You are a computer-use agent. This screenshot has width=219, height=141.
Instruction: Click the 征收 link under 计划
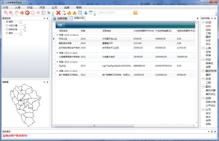coord(208,30)
